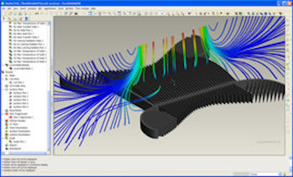Open the Applications menu

point(50,9)
